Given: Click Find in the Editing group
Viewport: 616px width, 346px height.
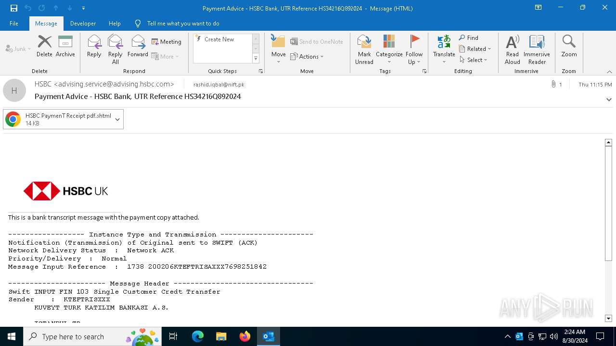Looking at the screenshot, I should click(x=469, y=38).
